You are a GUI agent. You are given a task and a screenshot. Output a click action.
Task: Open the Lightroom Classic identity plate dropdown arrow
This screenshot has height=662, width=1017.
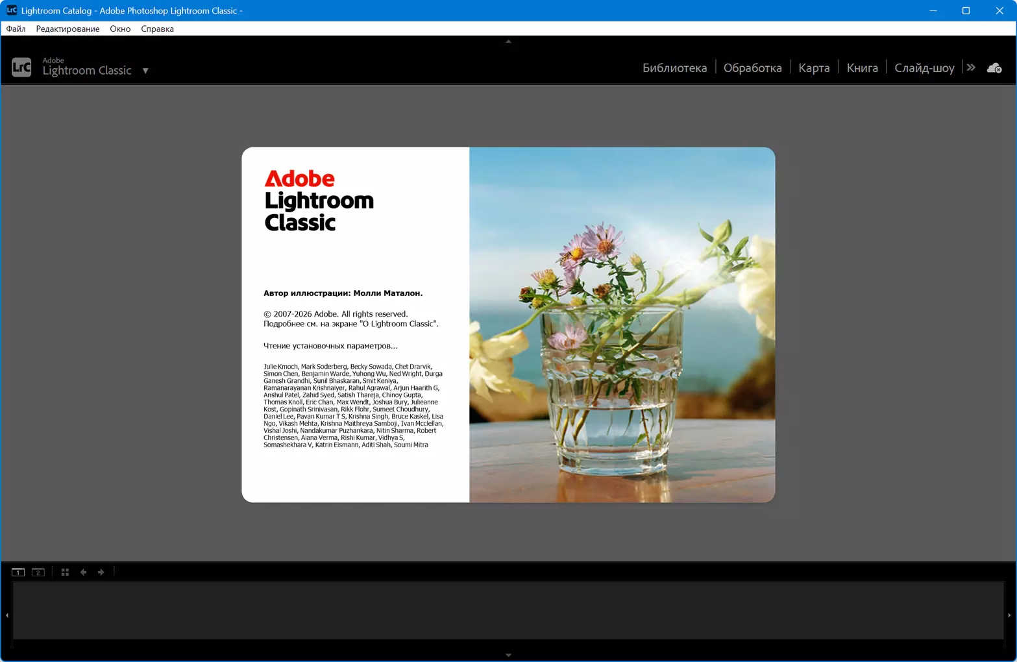(x=145, y=71)
